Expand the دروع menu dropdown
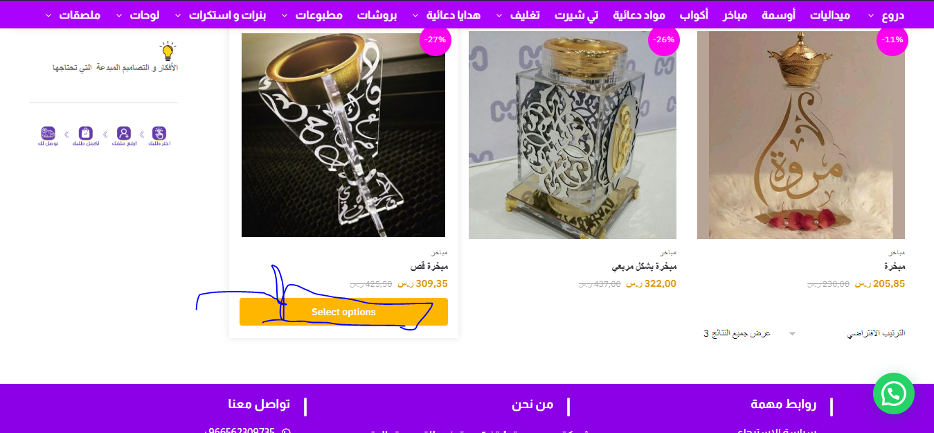934x433 pixels. tap(871, 15)
